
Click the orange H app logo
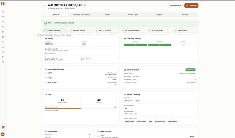tap(3, 4)
